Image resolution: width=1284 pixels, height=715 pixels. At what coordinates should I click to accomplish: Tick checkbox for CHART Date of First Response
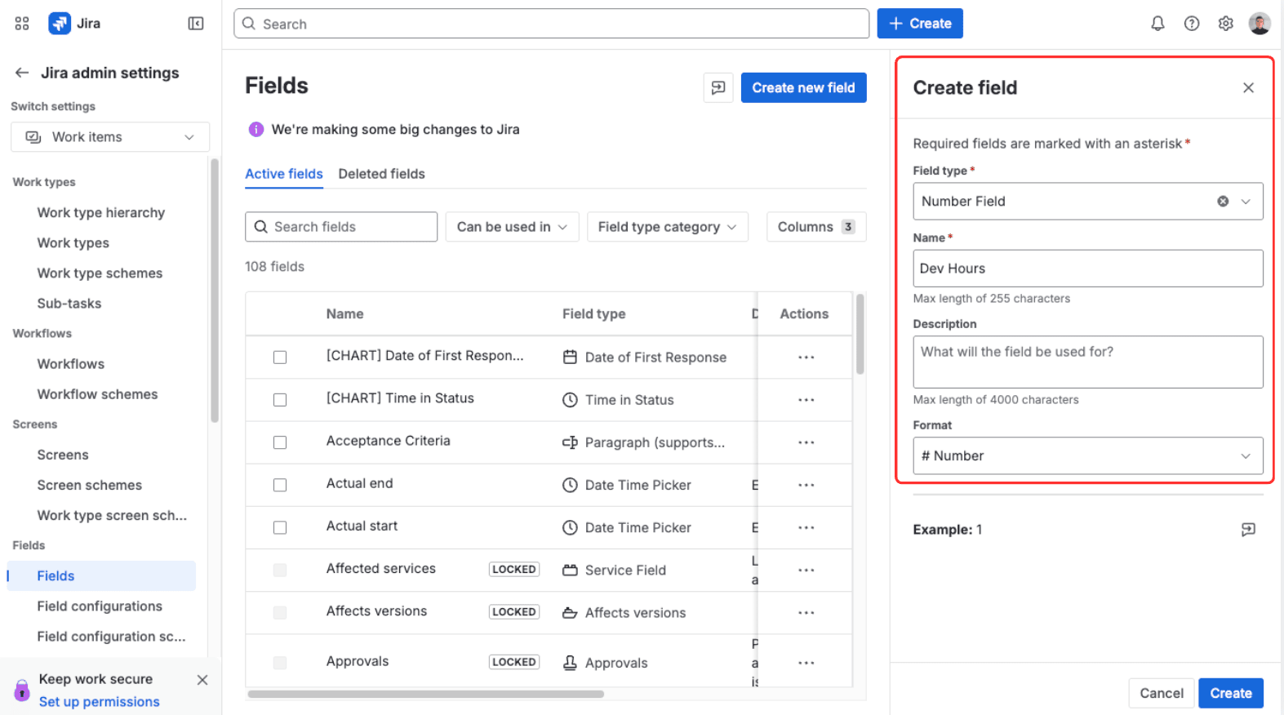[280, 357]
